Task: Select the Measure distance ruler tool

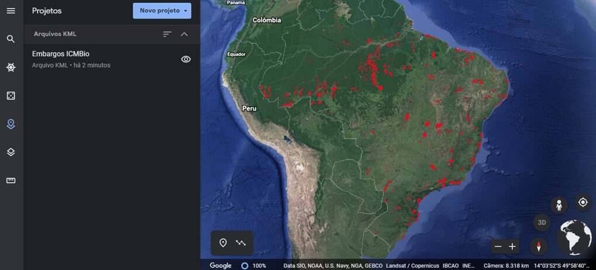Action: coord(11,181)
